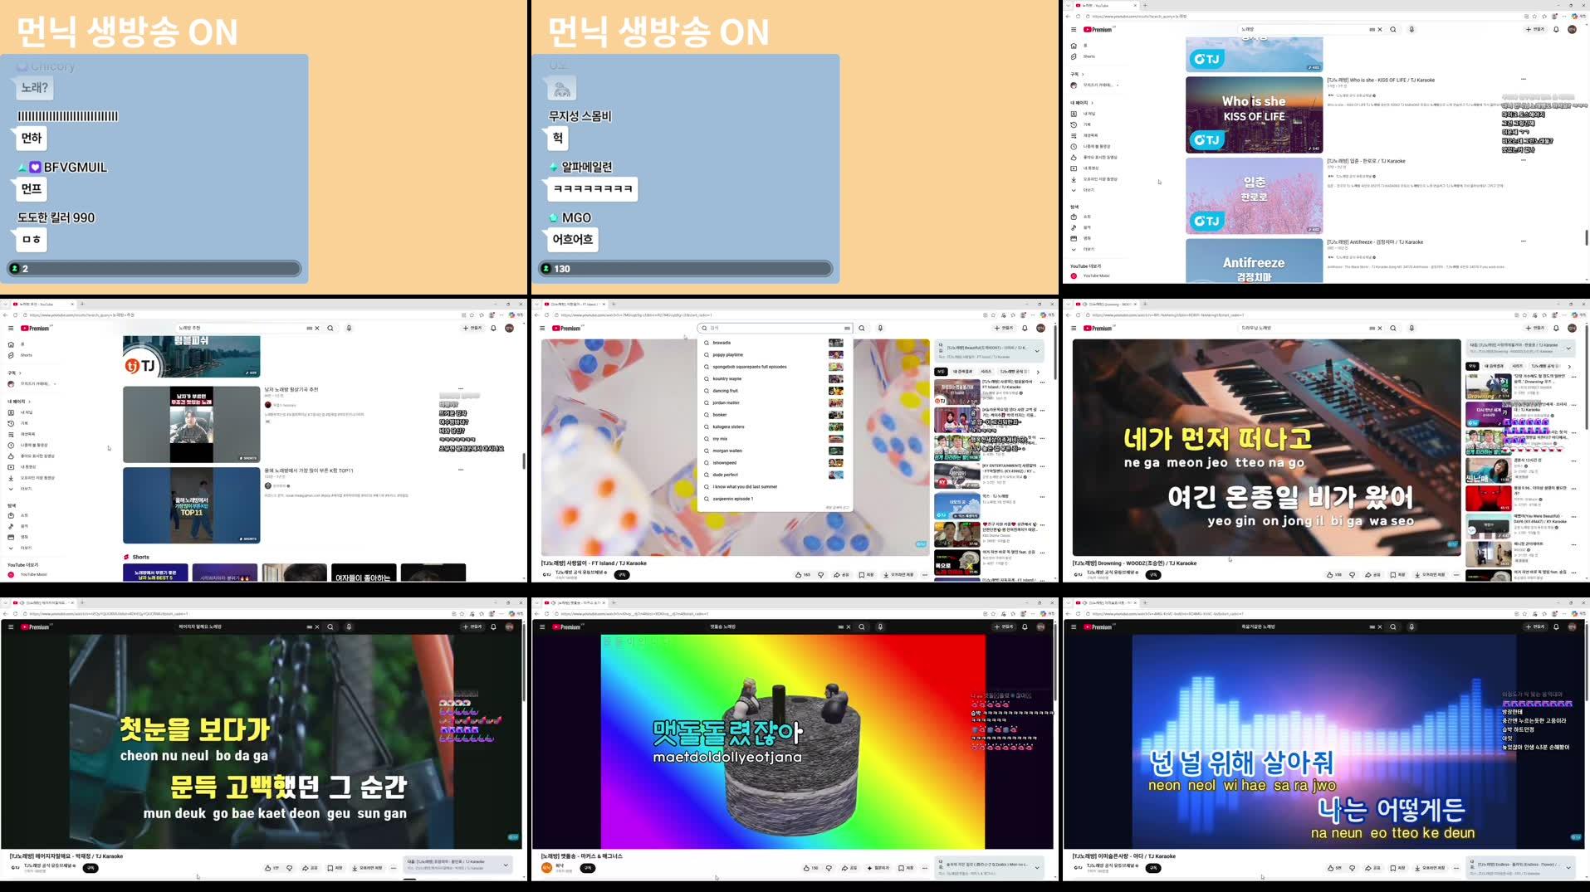Click search icon in Drowning window
This screenshot has width=1590, height=892.
tap(1393, 328)
